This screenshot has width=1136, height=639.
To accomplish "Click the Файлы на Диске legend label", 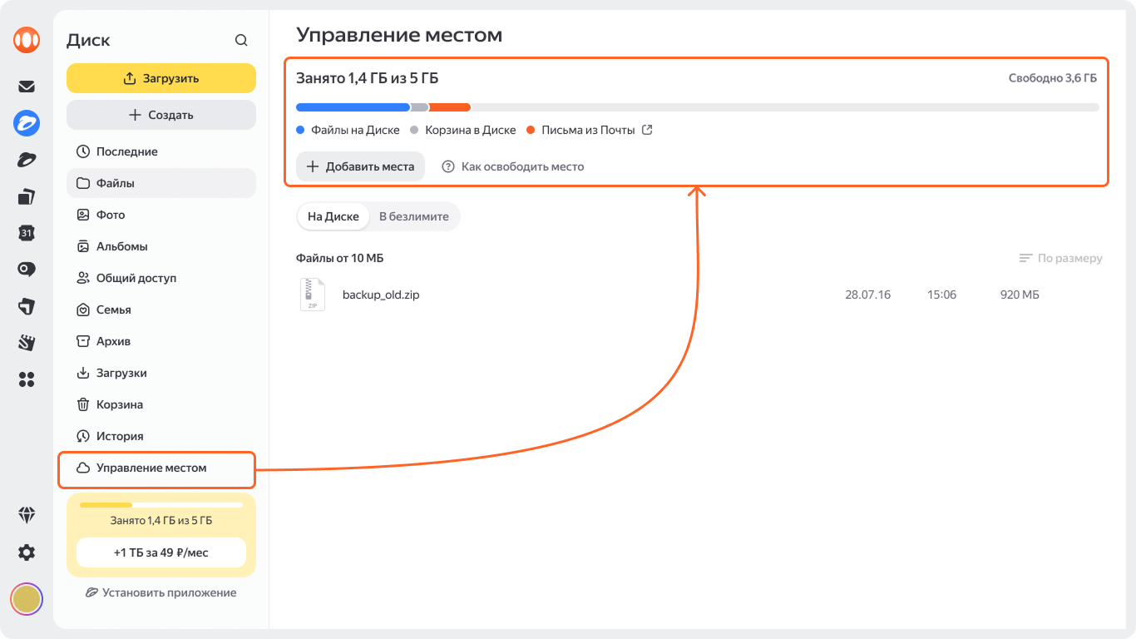I will click(355, 130).
